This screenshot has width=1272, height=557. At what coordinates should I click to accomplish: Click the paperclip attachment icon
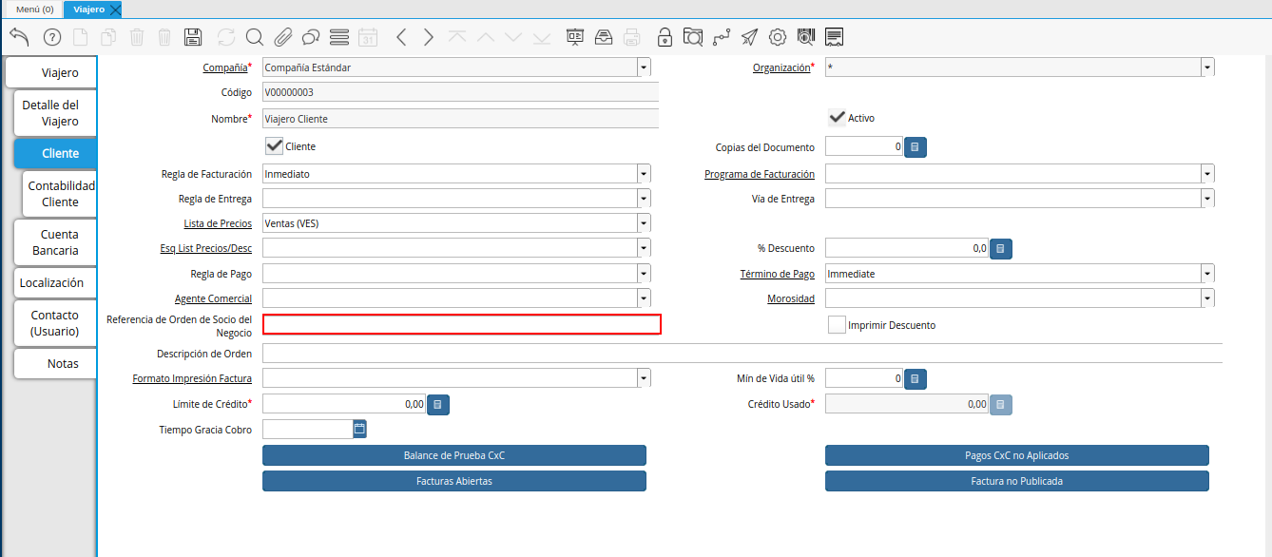(x=282, y=37)
